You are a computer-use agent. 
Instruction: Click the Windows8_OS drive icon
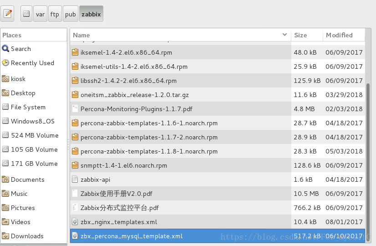click(x=5, y=121)
